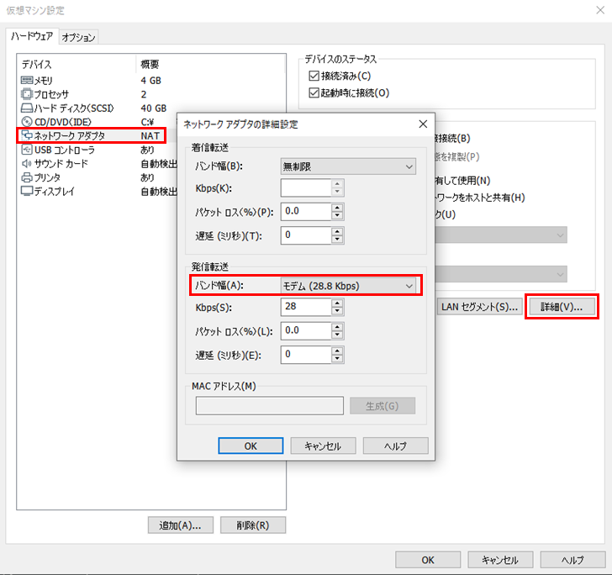Click キャンセル in the network adapter dialog
Viewport: 612px width, 575px height.
(x=323, y=446)
